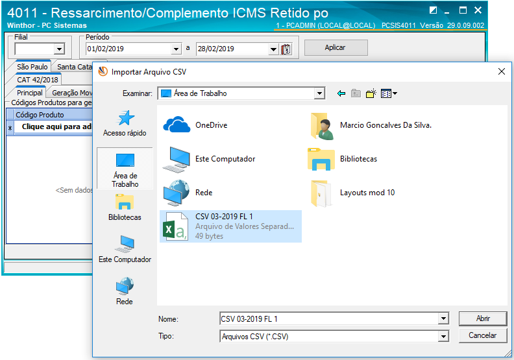
Task: Select the Principal tab
Action: [x=29, y=93]
